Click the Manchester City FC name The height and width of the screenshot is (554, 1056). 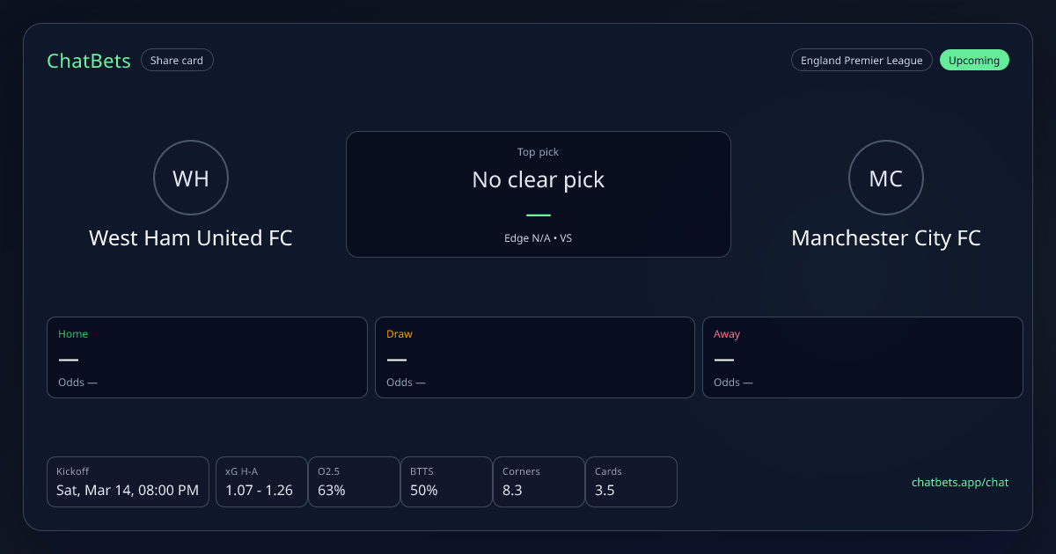click(x=885, y=238)
